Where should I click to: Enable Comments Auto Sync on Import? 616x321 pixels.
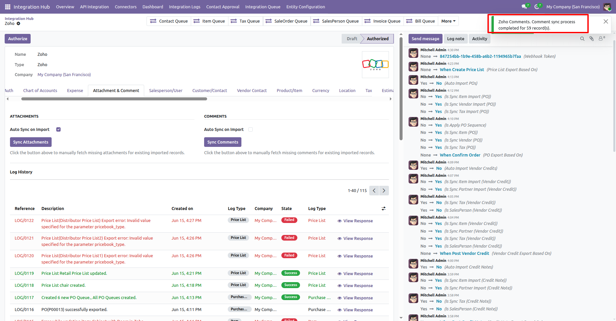point(250,129)
